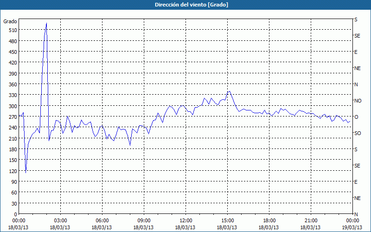Select the 330 degree axis label

[13, 95]
